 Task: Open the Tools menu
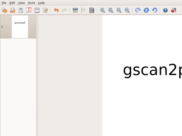pyautogui.click(x=31, y=3)
